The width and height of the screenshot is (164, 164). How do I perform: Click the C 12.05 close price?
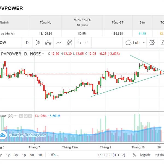point(91,54)
